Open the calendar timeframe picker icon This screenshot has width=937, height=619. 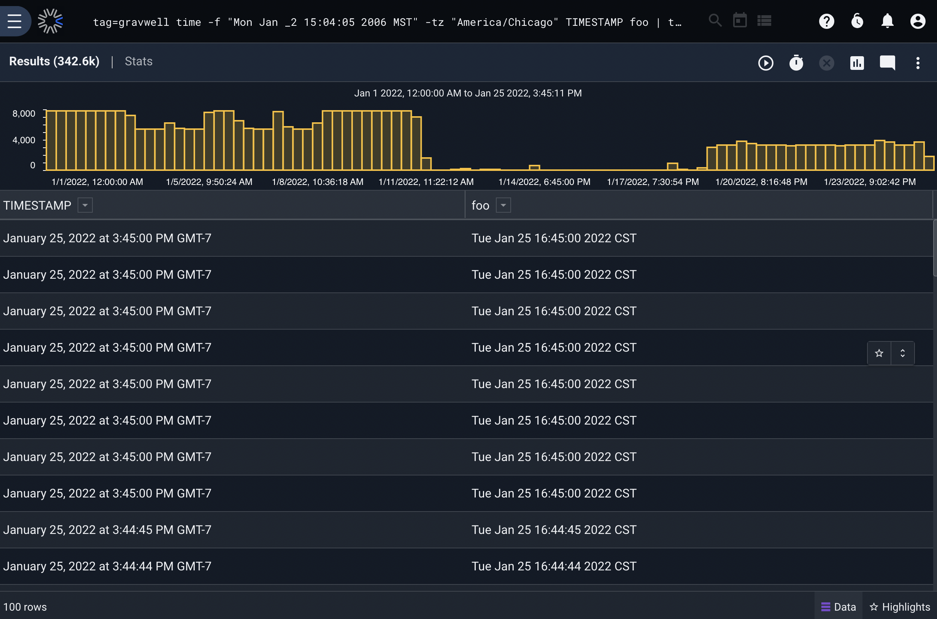[740, 21]
